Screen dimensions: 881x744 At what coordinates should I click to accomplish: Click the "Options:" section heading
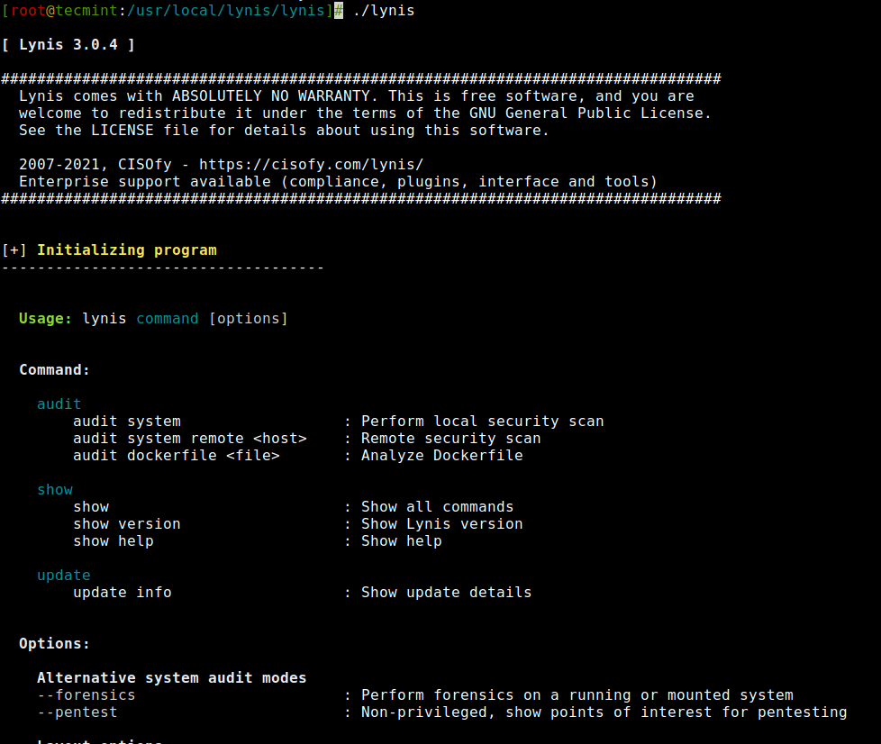55,644
